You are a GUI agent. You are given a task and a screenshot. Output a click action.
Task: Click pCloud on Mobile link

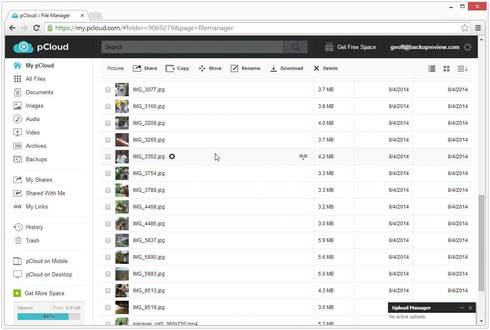tap(41, 261)
